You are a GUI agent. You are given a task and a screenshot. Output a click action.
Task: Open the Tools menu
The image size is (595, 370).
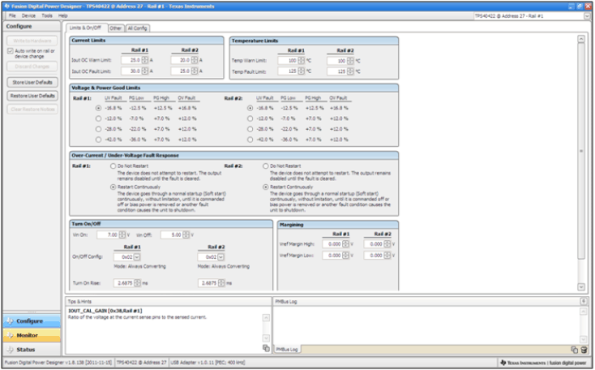(x=47, y=15)
